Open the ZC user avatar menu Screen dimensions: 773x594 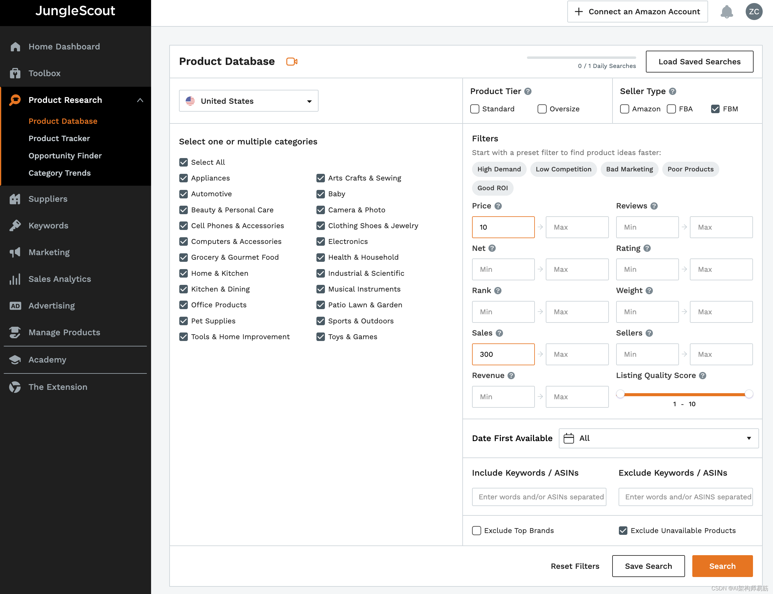point(754,12)
